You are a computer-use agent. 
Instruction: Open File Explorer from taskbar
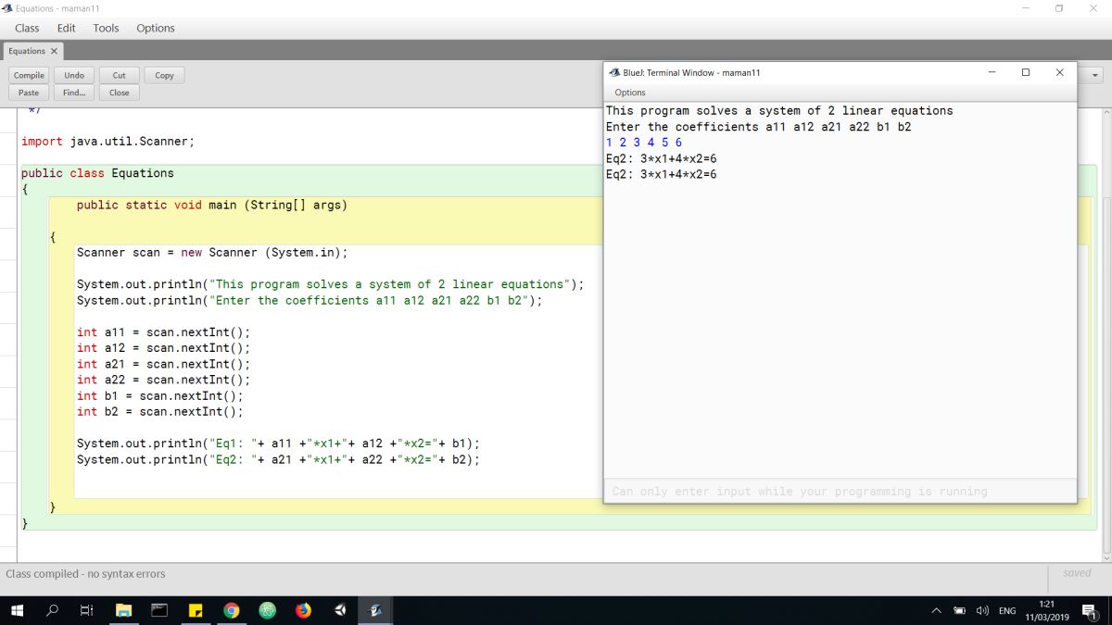(x=123, y=611)
